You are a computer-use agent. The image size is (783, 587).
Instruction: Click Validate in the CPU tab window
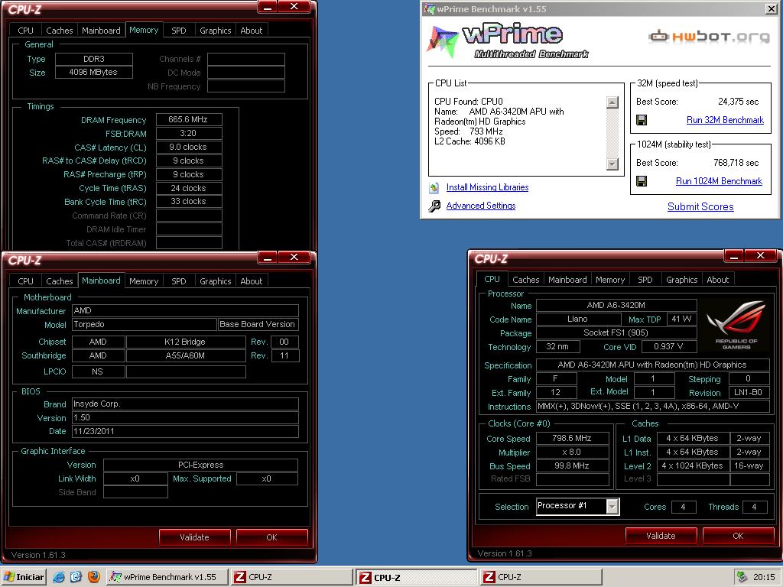pos(661,536)
